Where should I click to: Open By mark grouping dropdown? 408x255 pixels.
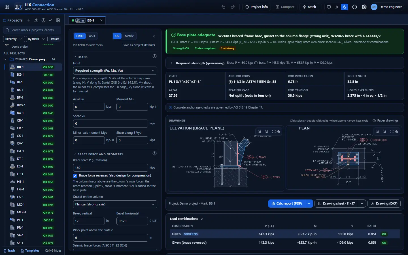tap(36, 39)
